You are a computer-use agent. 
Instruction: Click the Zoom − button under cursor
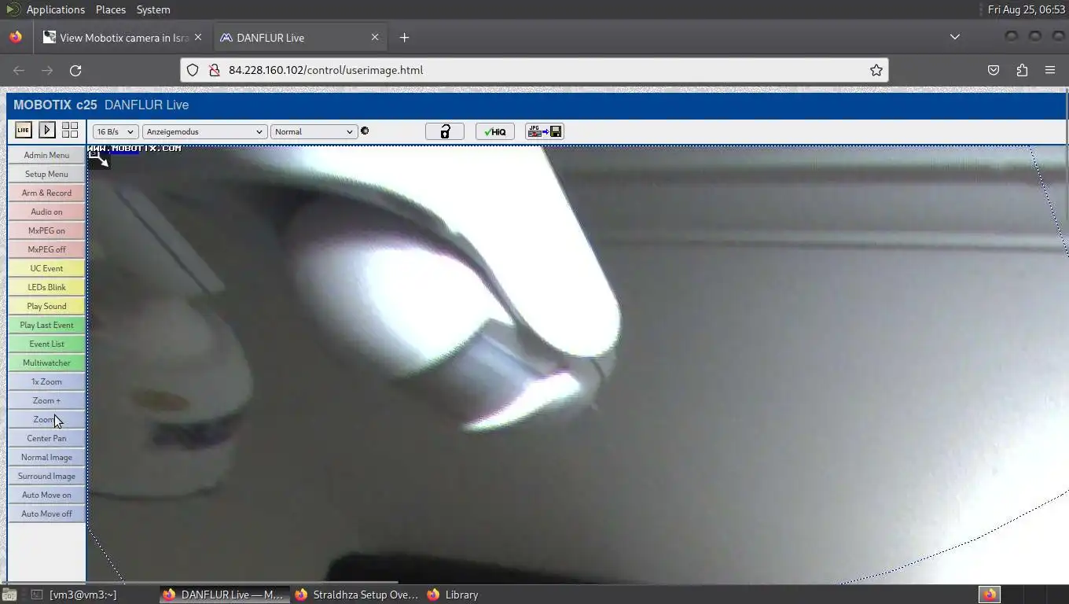pyautogui.click(x=46, y=419)
